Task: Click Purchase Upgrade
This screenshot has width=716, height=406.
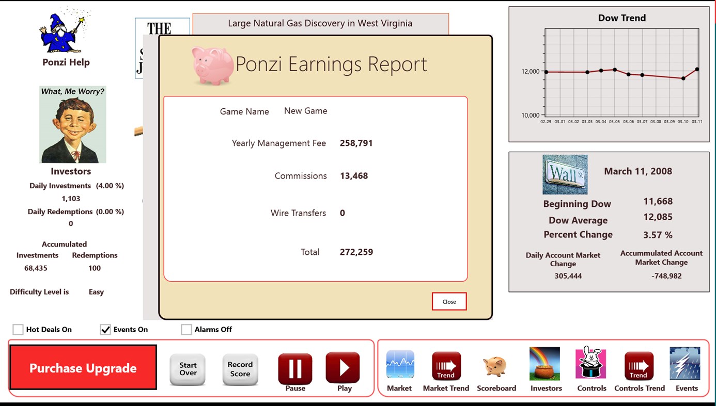Action: pos(83,367)
